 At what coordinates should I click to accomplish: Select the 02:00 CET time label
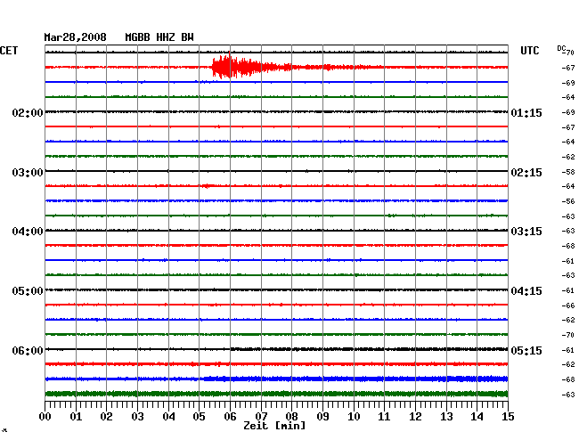pos(28,112)
